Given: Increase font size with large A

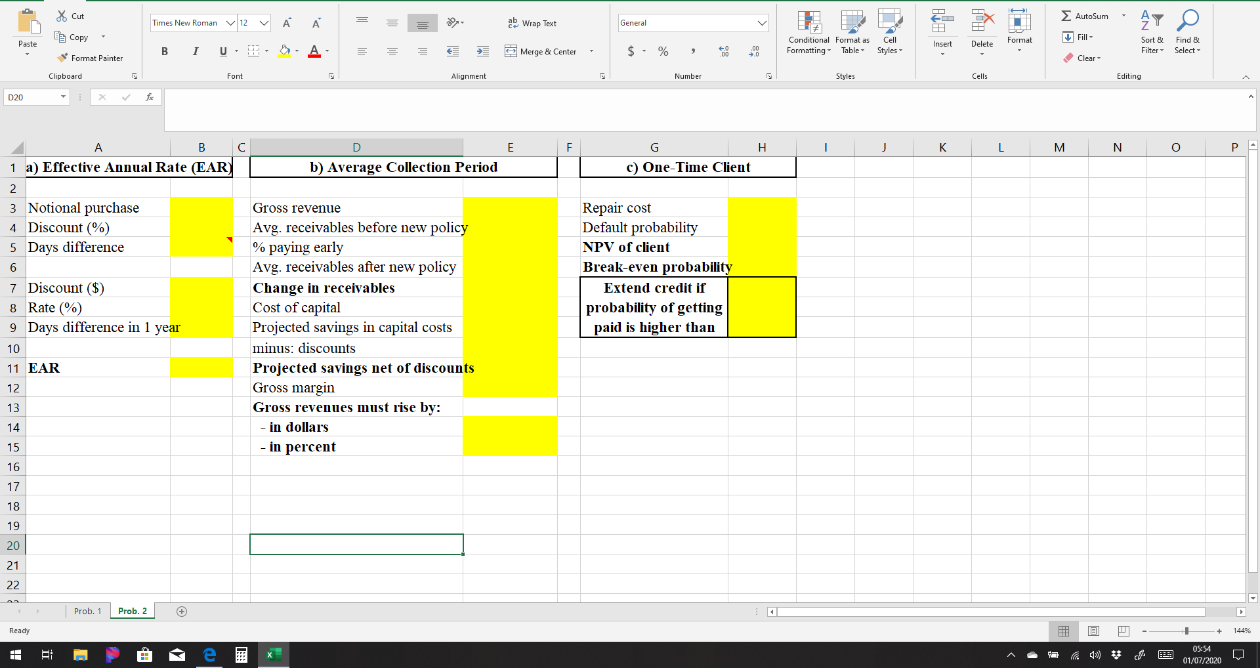Looking at the screenshot, I should pyautogui.click(x=287, y=23).
